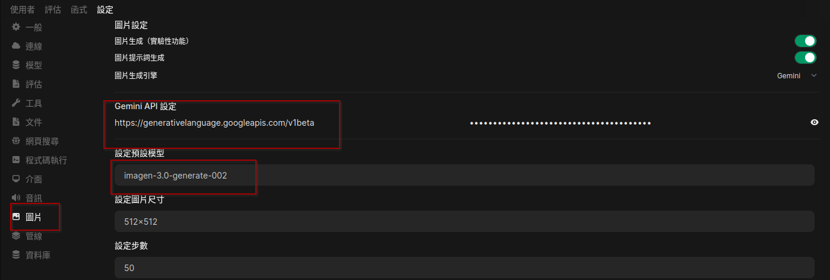Screen dimensions: 830x280
Task: Click the chevron beside Gemini engine
Action: tap(813, 76)
